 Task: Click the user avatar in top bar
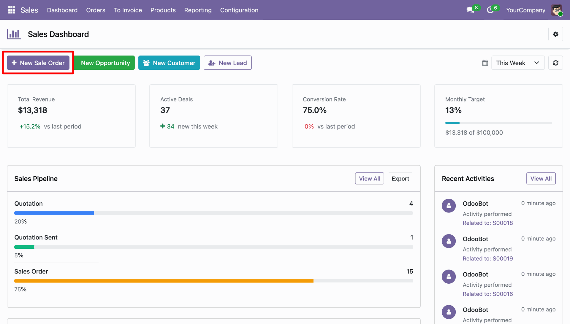pos(557,10)
